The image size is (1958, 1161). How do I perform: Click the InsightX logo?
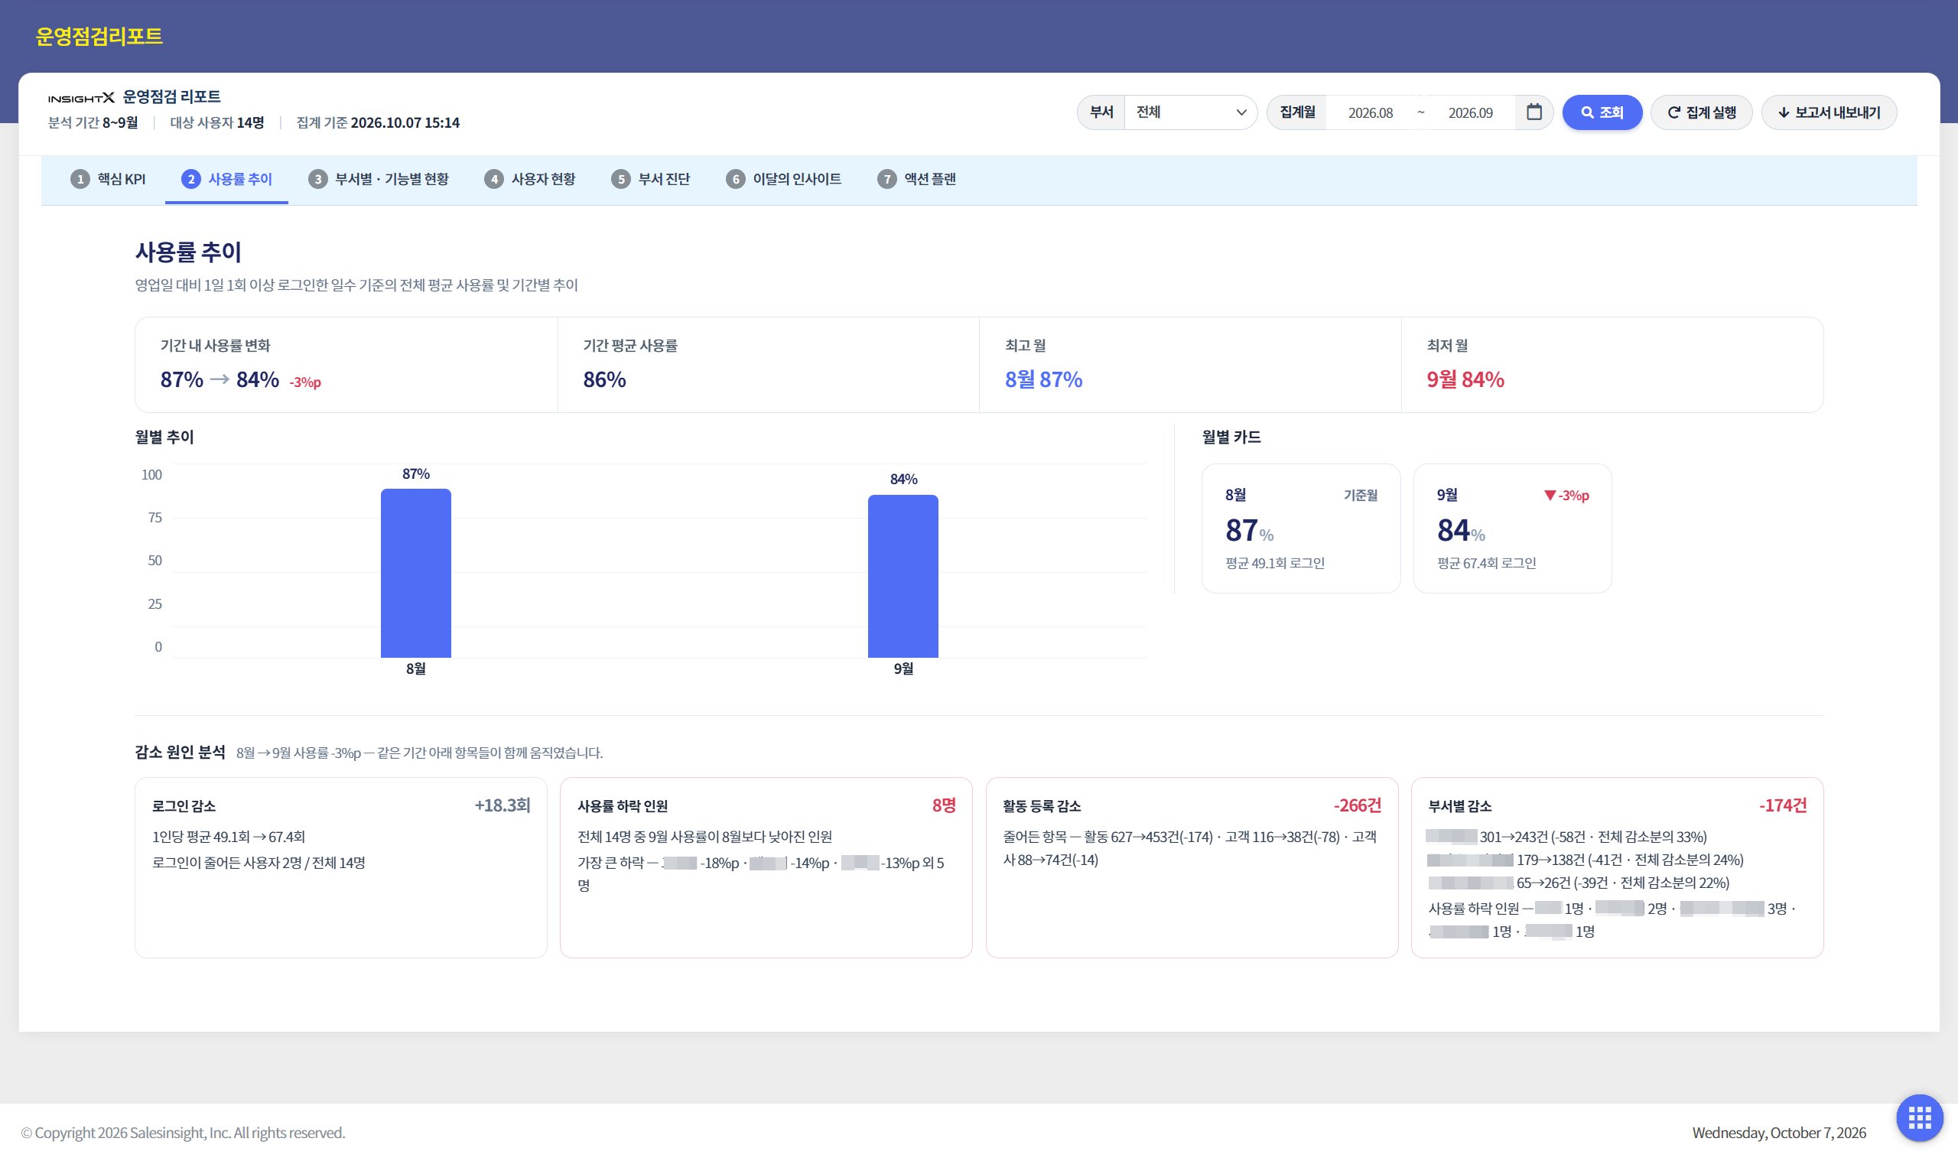81,98
